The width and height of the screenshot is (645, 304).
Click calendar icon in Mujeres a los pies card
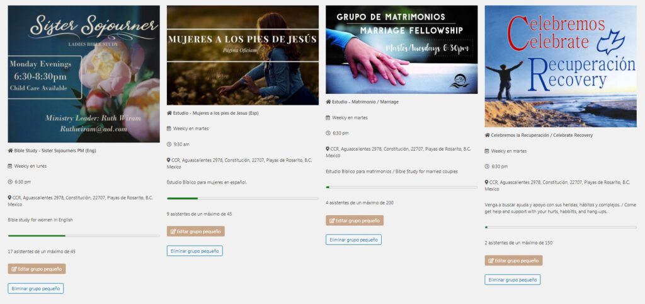[x=169, y=129]
